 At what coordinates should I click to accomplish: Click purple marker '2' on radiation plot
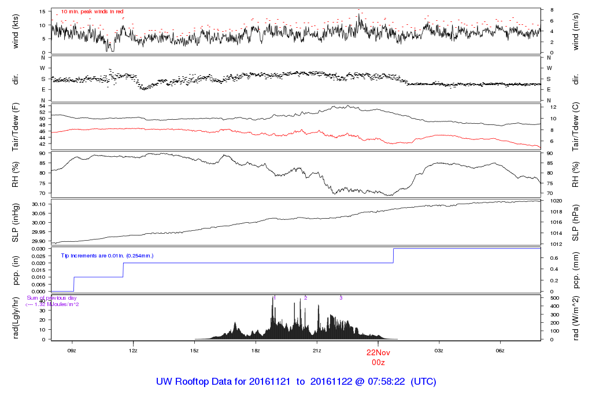pos(305,298)
